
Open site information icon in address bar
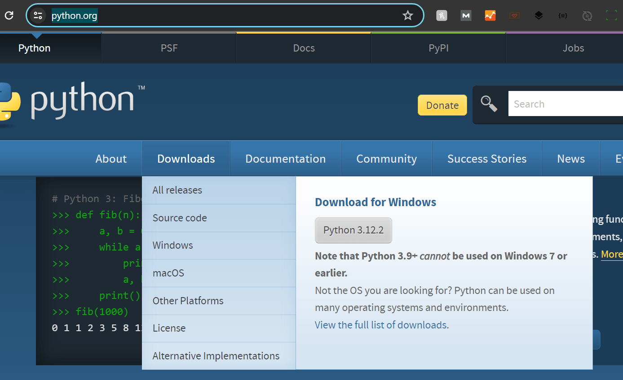[38, 16]
